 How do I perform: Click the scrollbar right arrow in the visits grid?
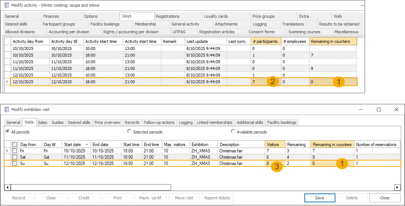[x=397, y=187]
